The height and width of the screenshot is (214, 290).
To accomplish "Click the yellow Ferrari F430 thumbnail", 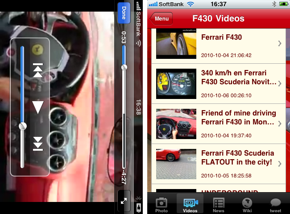I will (176, 44).
